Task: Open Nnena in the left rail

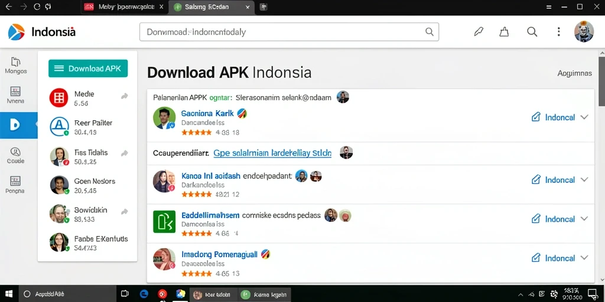Action: [x=16, y=96]
